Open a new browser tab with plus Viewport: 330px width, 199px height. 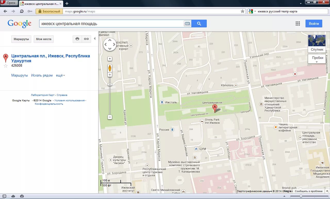[x=67, y=3]
